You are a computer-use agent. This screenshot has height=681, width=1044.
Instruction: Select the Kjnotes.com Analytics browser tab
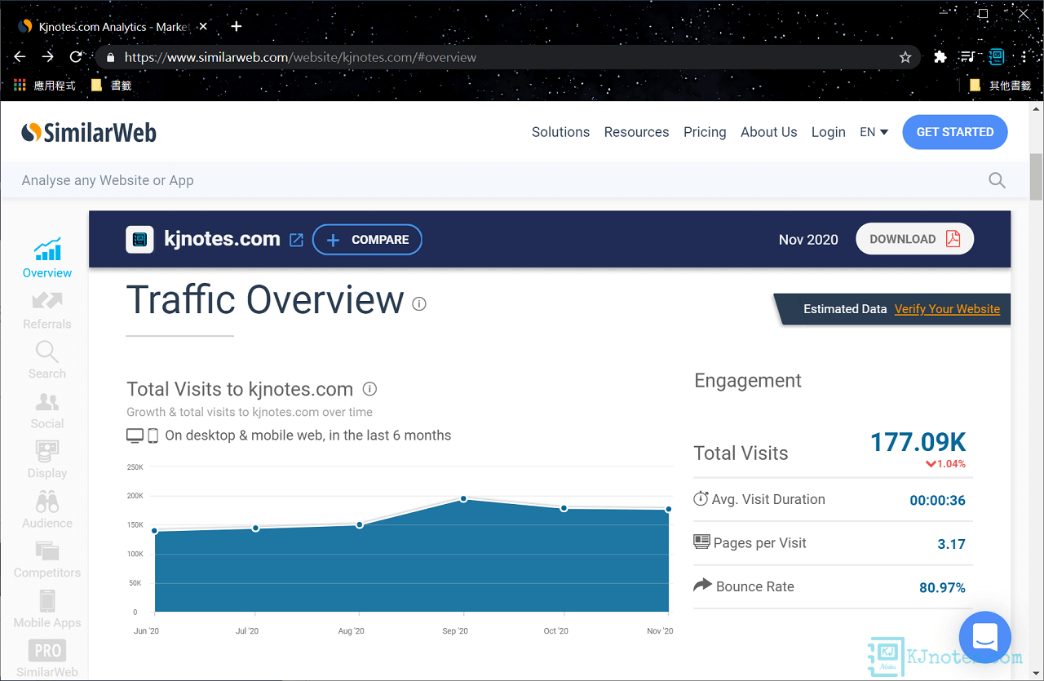[x=114, y=27]
